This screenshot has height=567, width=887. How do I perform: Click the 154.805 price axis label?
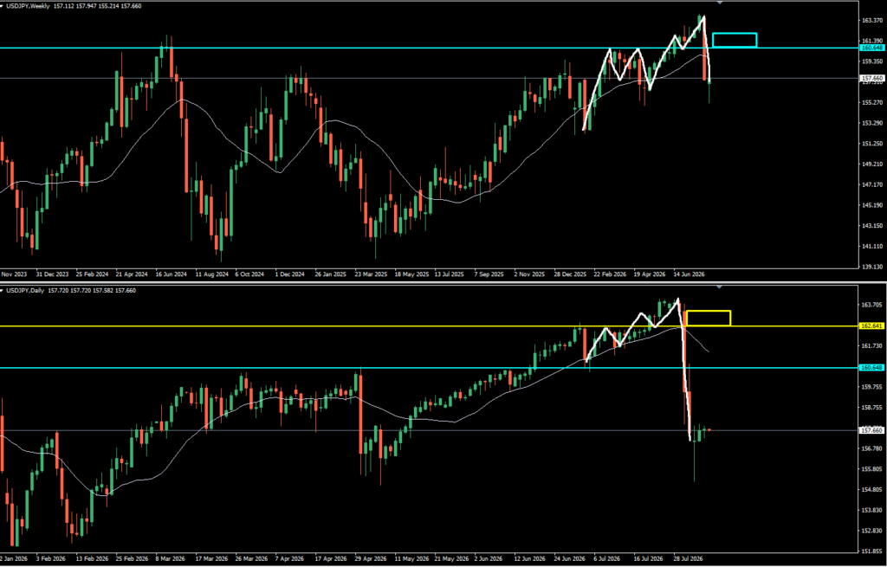tap(871, 490)
